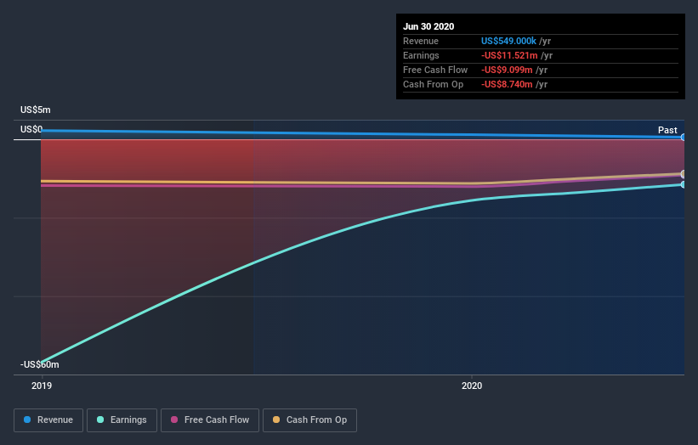Screen dimensions: 698x445
Task: Click the US$5m y-axis label
Action: [36, 110]
